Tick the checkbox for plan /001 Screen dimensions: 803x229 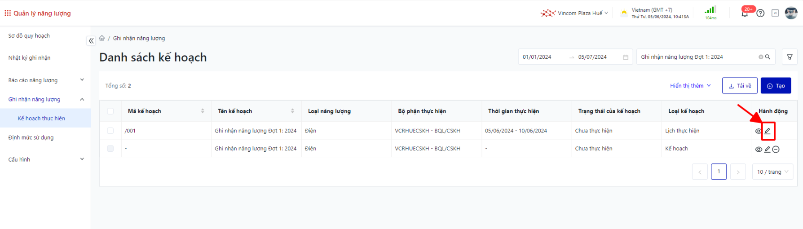pyautogui.click(x=110, y=131)
